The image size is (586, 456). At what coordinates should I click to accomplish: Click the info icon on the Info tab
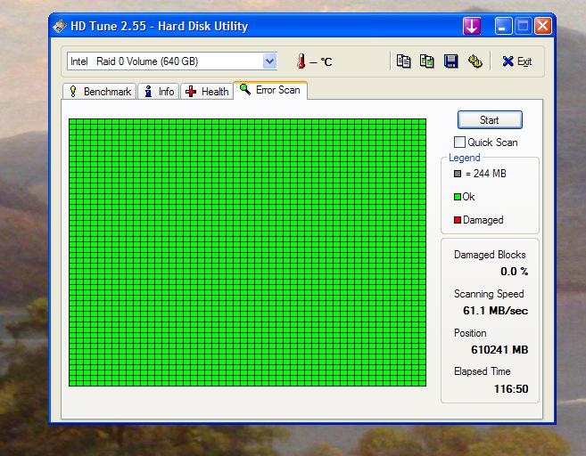(148, 92)
